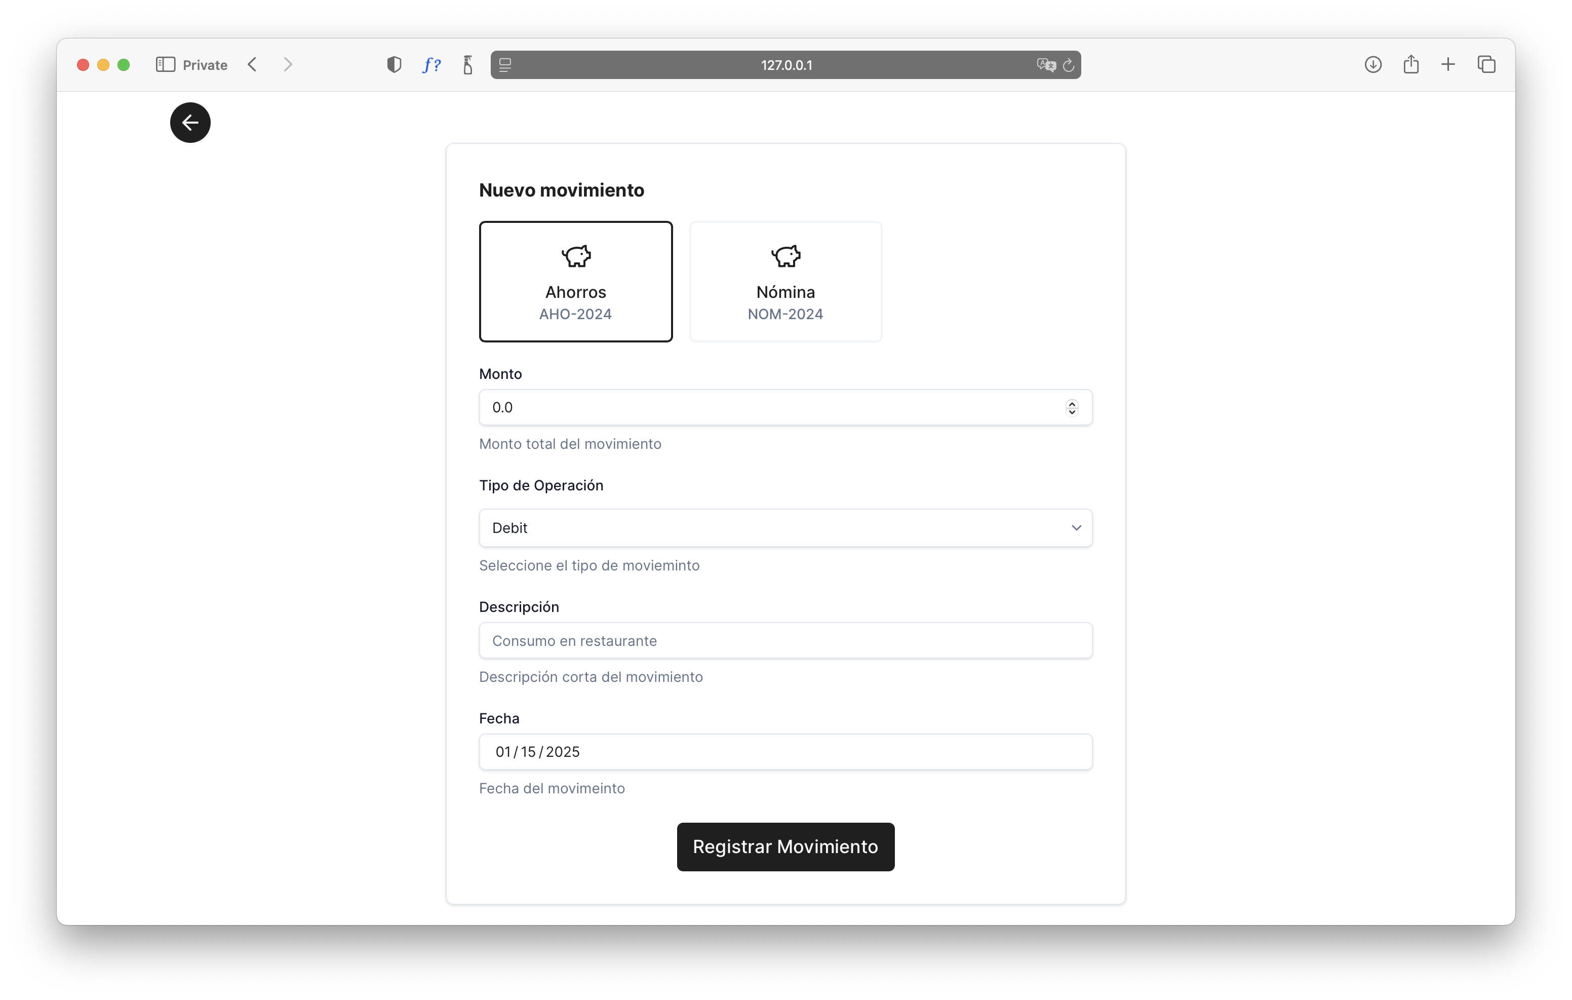Image resolution: width=1572 pixels, height=1000 pixels.
Task: Reload the page with the refresh icon
Action: pyautogui.click(x=1068, y=65)
